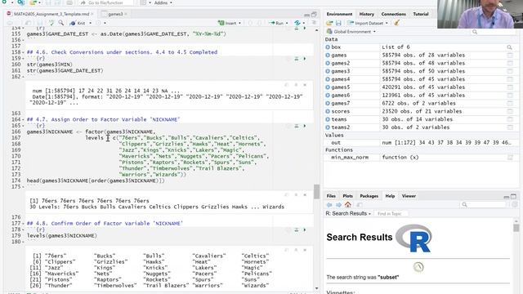The height and width of the screenshot is (294, 523).
Task: Expand the scores data frame
Action: click(x=328, y=111)
